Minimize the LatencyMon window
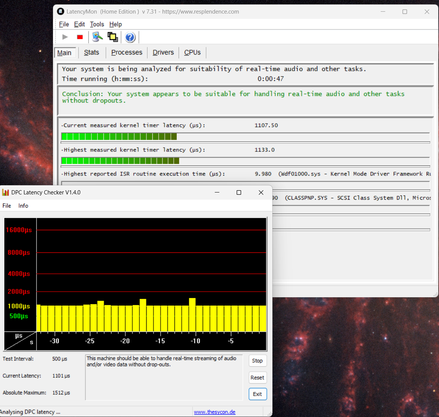The height and width of the screenshot is (417, 439). 383,12
